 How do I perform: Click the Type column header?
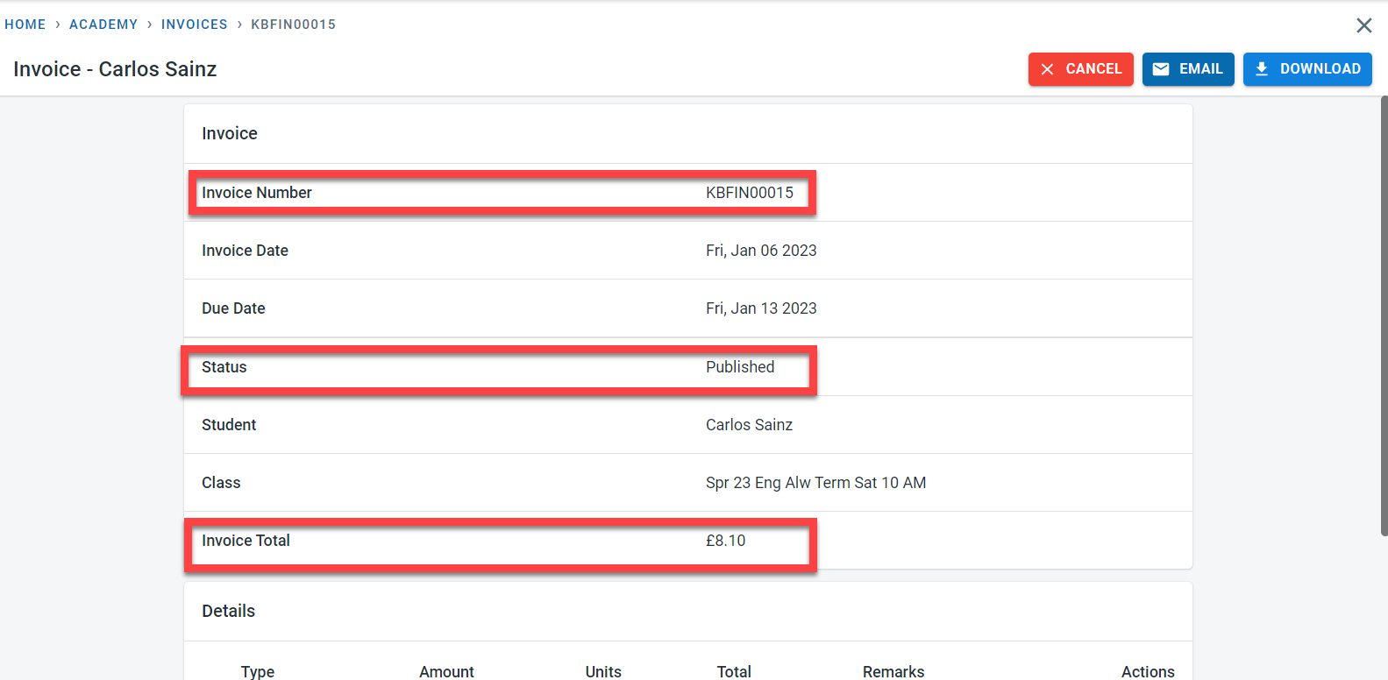click(x=258, y=671)
